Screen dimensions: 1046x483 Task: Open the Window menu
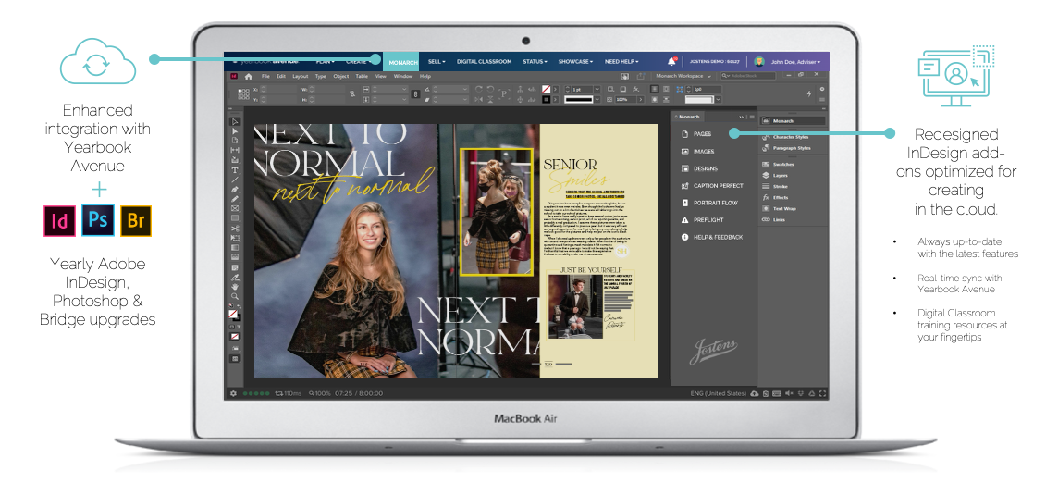point(403,76)
